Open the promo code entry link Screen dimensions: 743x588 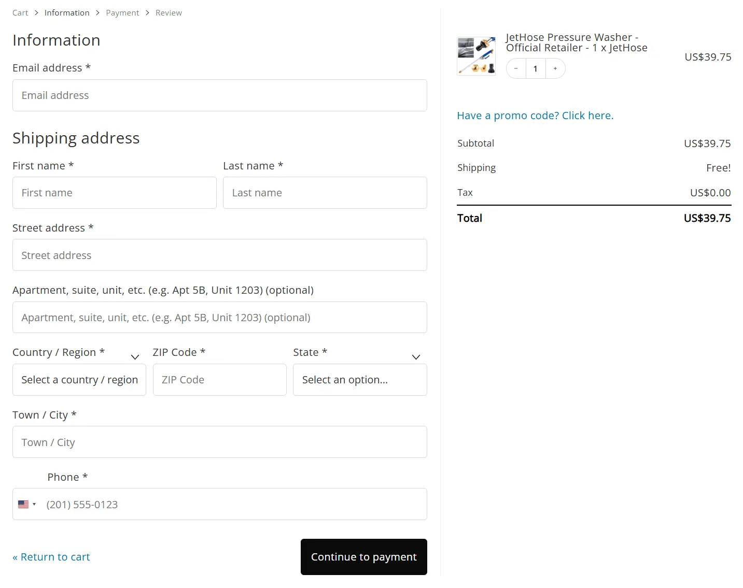pos(535,115)
